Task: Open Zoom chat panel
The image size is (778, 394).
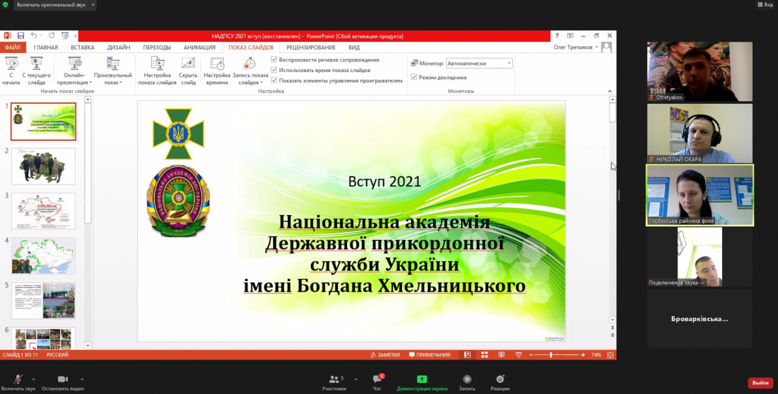Action: 377,380
